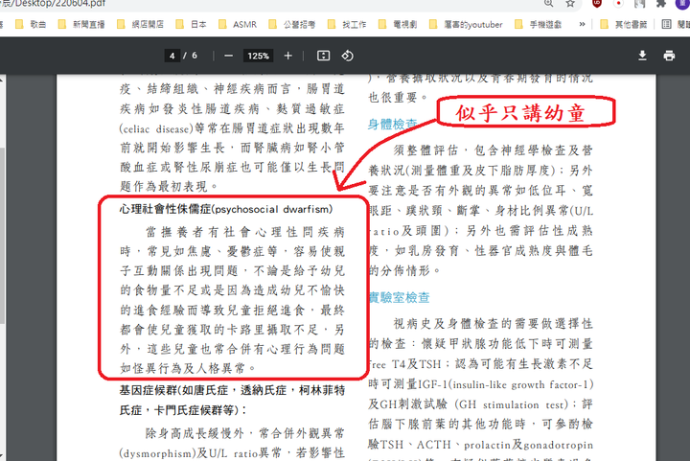Expand hidden bookmarks with the » chevron

(582, 24)
